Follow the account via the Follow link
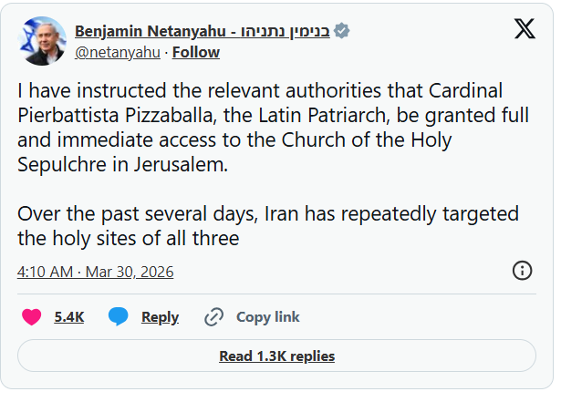This screenshot has width=561, height=402. tap(196, 52)
